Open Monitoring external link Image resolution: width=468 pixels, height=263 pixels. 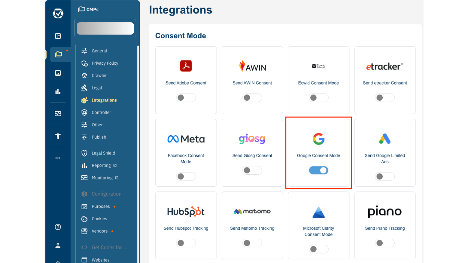coord(100,178)
